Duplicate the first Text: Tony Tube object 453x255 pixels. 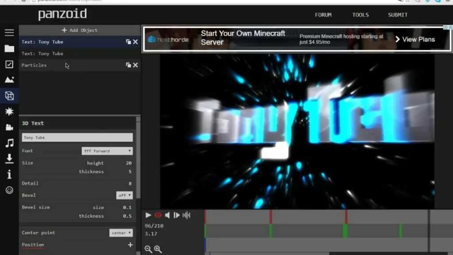[128, 42]
